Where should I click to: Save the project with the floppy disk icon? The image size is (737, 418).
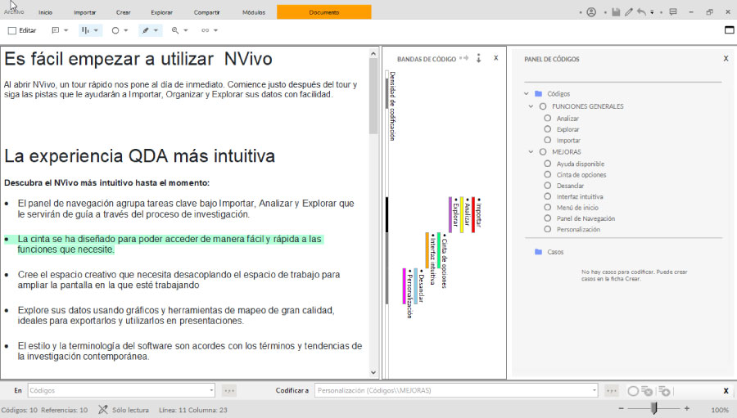click(616, 12)
